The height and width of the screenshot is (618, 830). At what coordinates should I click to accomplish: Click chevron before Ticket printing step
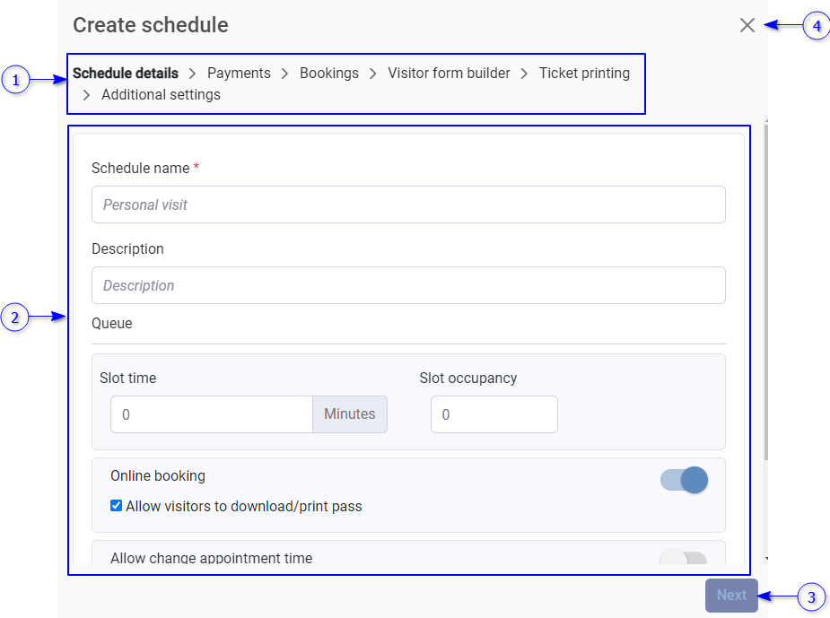(524, 74)
